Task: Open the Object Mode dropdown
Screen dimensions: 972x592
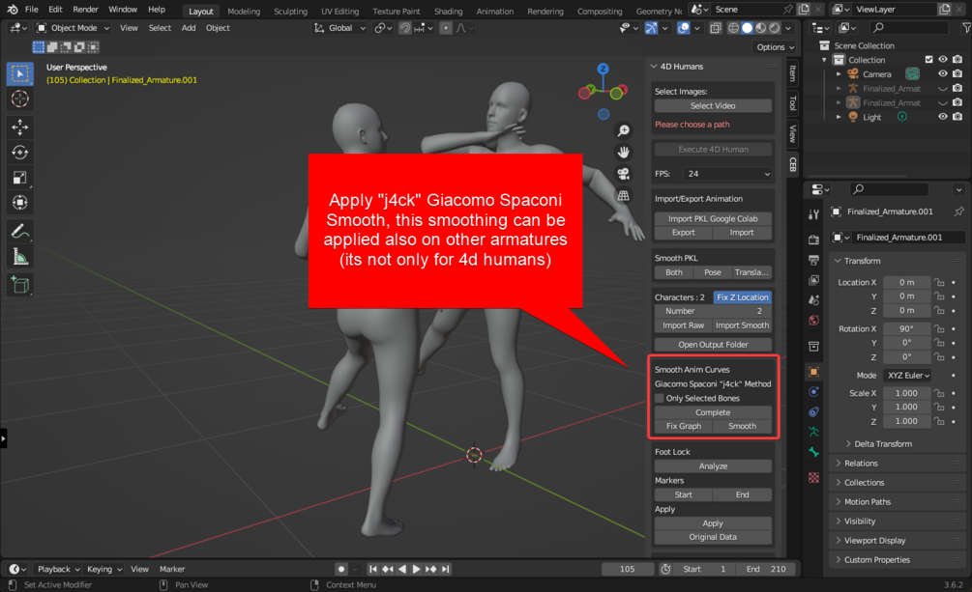Action: pos(73,28)
